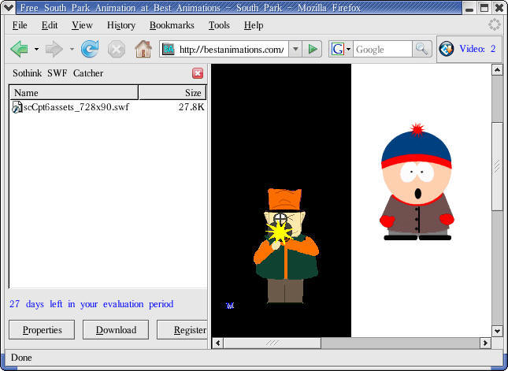The image size is (508, 371).
Task: Click the evaluation period notice link
Action: pyautogui.click(x=91, y=304)
